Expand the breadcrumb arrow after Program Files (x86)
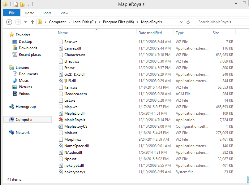 138,22
